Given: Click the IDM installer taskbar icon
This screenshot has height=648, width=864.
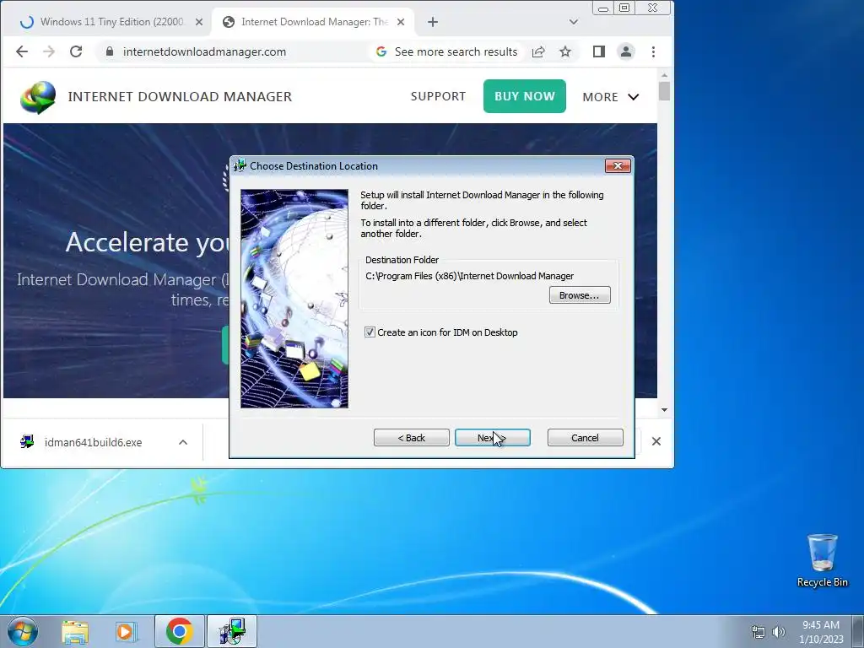Looking at the screenshot, I should point(231,631).
